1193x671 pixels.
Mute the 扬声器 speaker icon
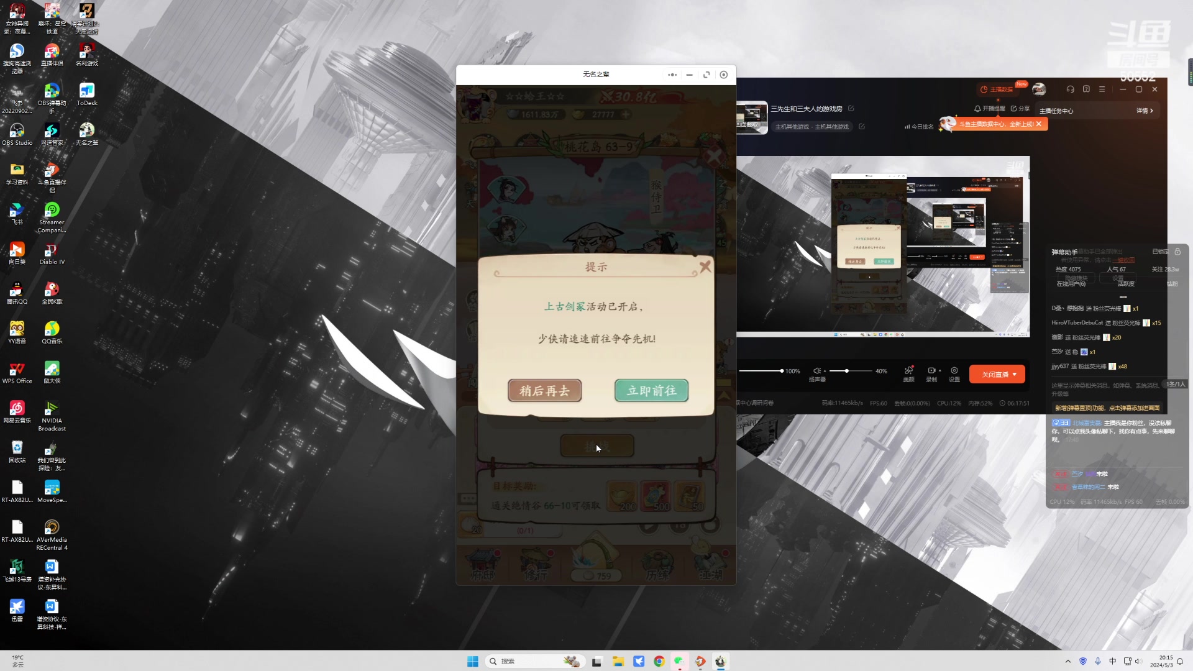(x=816, y=371)
